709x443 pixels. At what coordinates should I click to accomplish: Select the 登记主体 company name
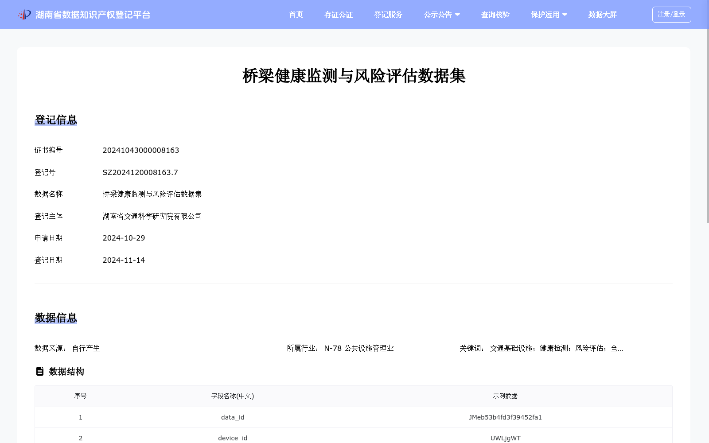click(x=152, y=216)
